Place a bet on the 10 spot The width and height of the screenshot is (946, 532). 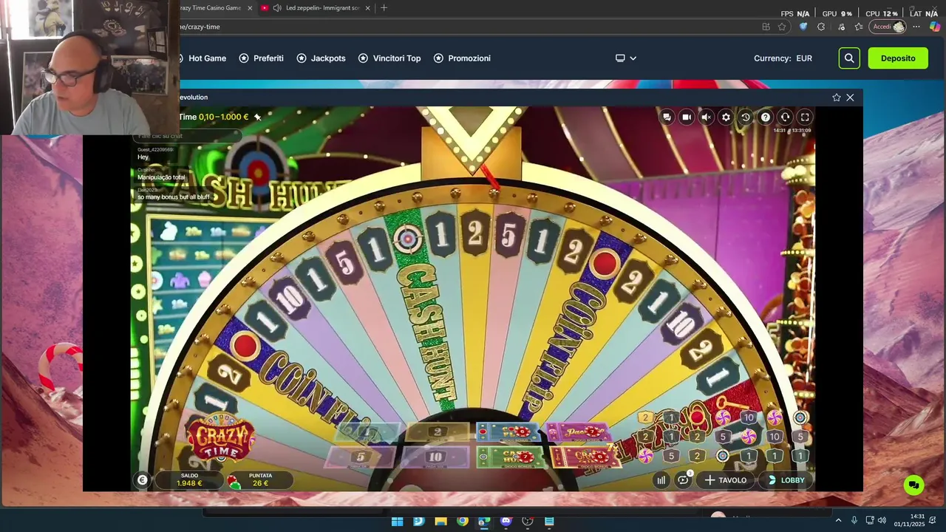point(435,457)
